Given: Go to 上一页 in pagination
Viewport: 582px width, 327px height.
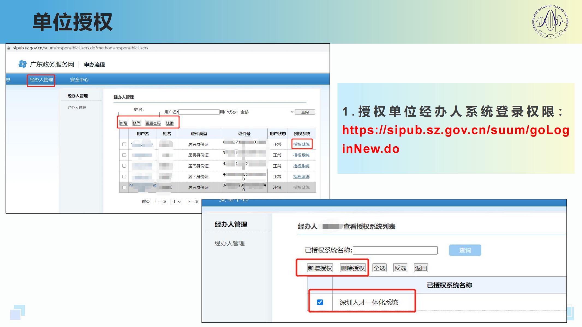Looking at the screenshot, I should coord(160,201).
